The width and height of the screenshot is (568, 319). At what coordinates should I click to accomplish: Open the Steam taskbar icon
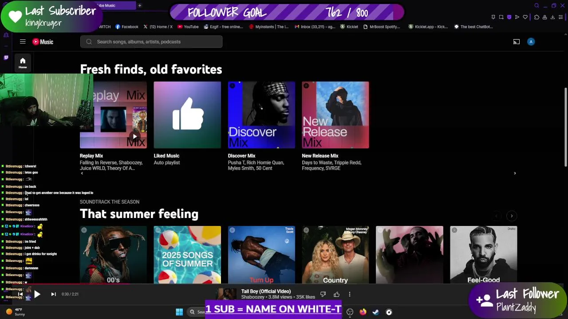click(x=376, y=312)
